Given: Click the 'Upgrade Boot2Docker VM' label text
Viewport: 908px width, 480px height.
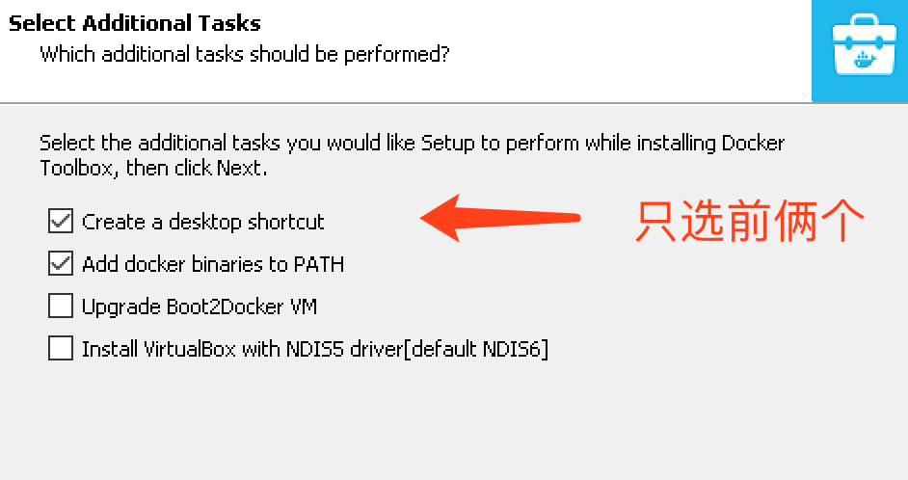Looking at the screenshot, I should coord(200,307).
